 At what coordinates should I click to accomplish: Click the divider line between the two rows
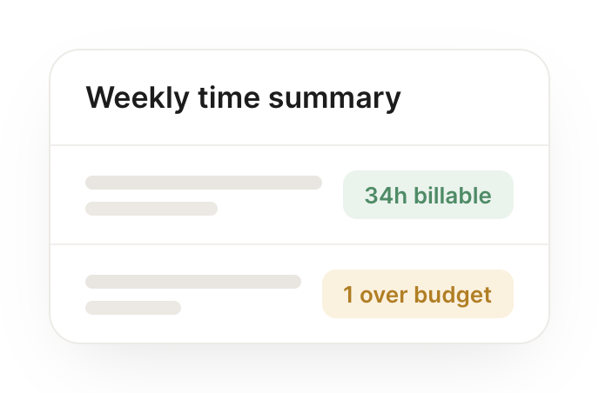299,243
